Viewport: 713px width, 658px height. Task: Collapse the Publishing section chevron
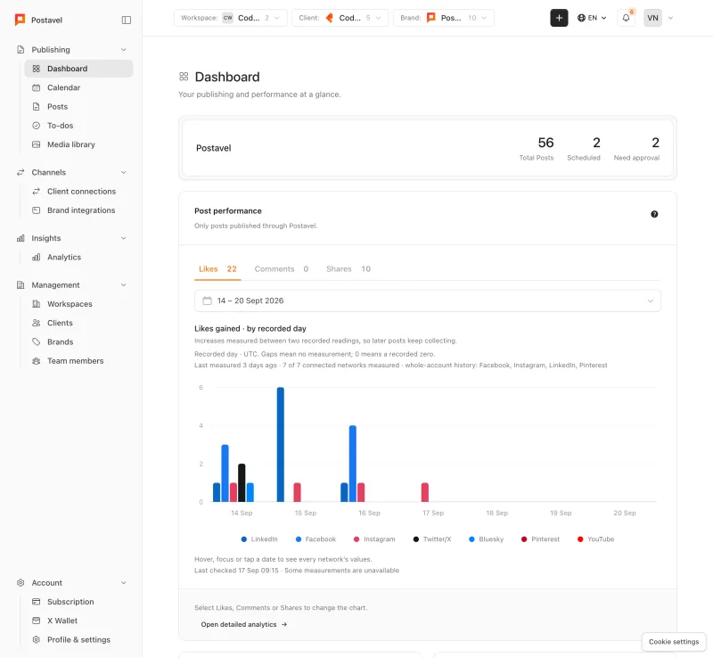(124, 50)
